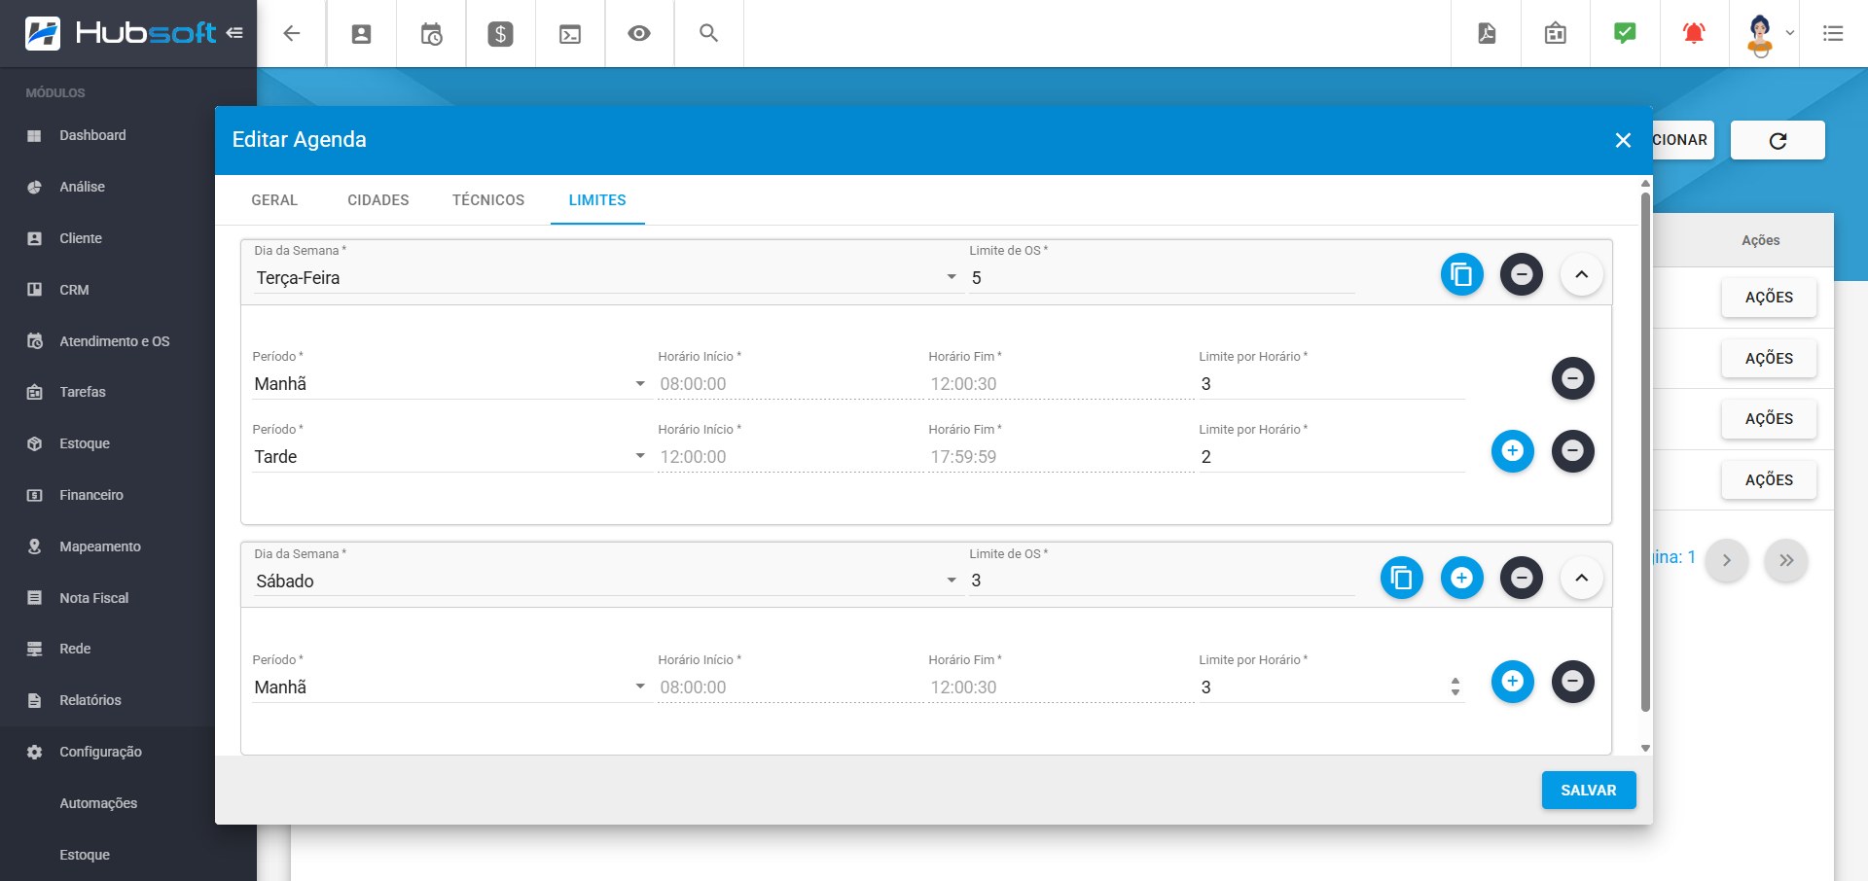Open the list menu icon beside the user avatar

(1833, 33)
